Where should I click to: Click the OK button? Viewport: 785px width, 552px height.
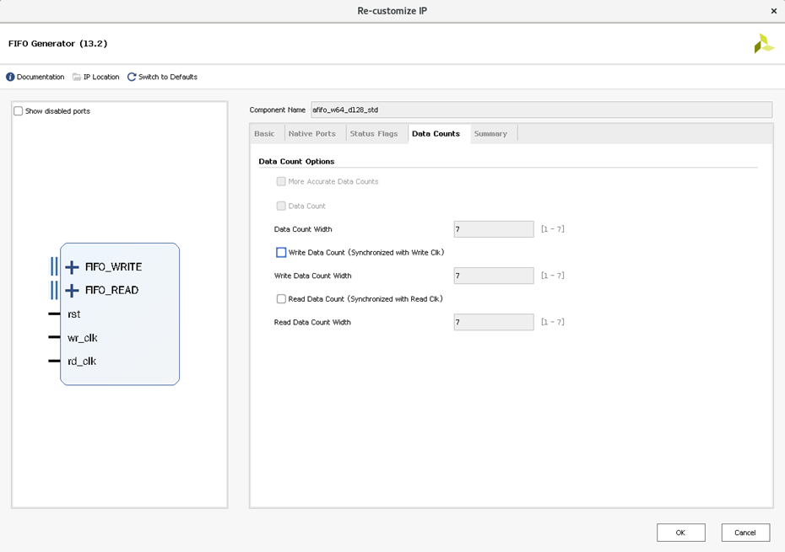pos(681,533)
